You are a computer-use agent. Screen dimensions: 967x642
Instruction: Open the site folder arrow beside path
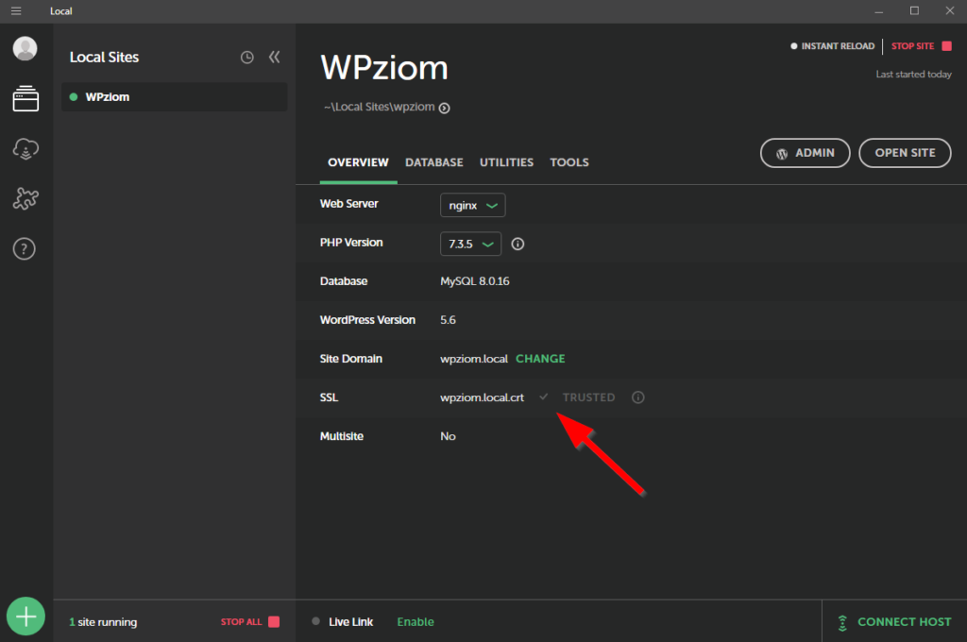click(x=445, y=108)
